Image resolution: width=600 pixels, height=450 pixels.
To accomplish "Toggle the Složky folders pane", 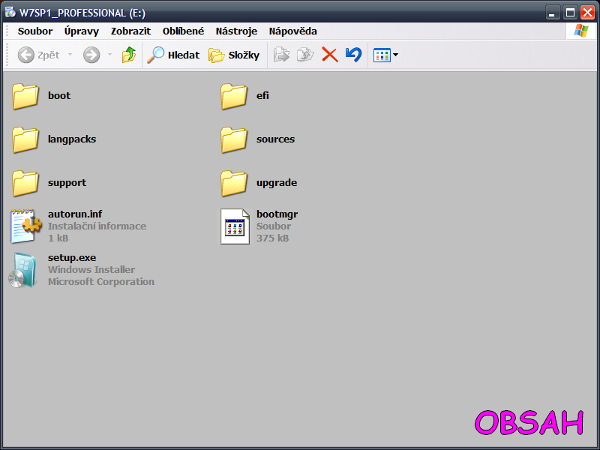I will [234, 55].
